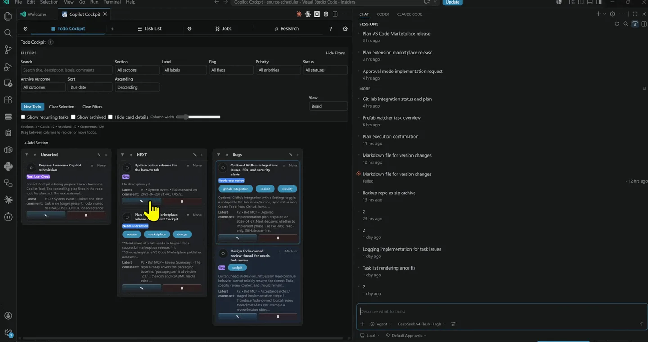Click the Clear Selection button

tap(62, 107)
